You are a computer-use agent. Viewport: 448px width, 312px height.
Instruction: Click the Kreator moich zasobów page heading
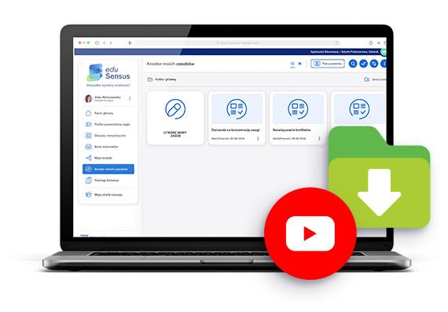(x=171, y=64)
